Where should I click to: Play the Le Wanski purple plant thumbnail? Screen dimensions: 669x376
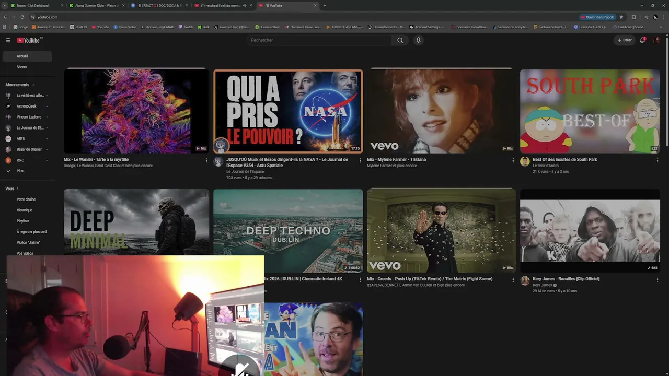pos(136,111)
